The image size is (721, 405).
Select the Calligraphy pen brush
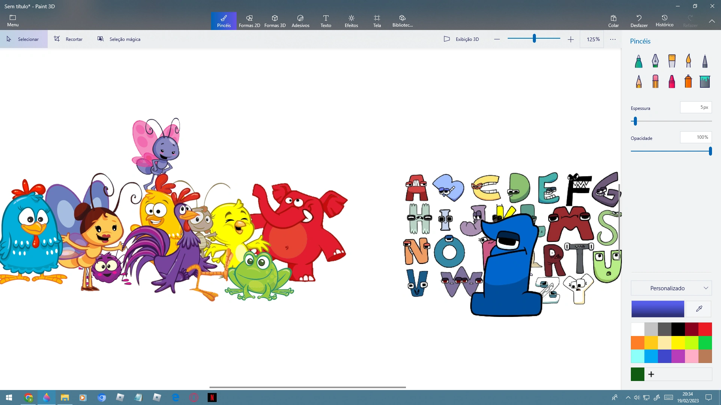point(655,61)
